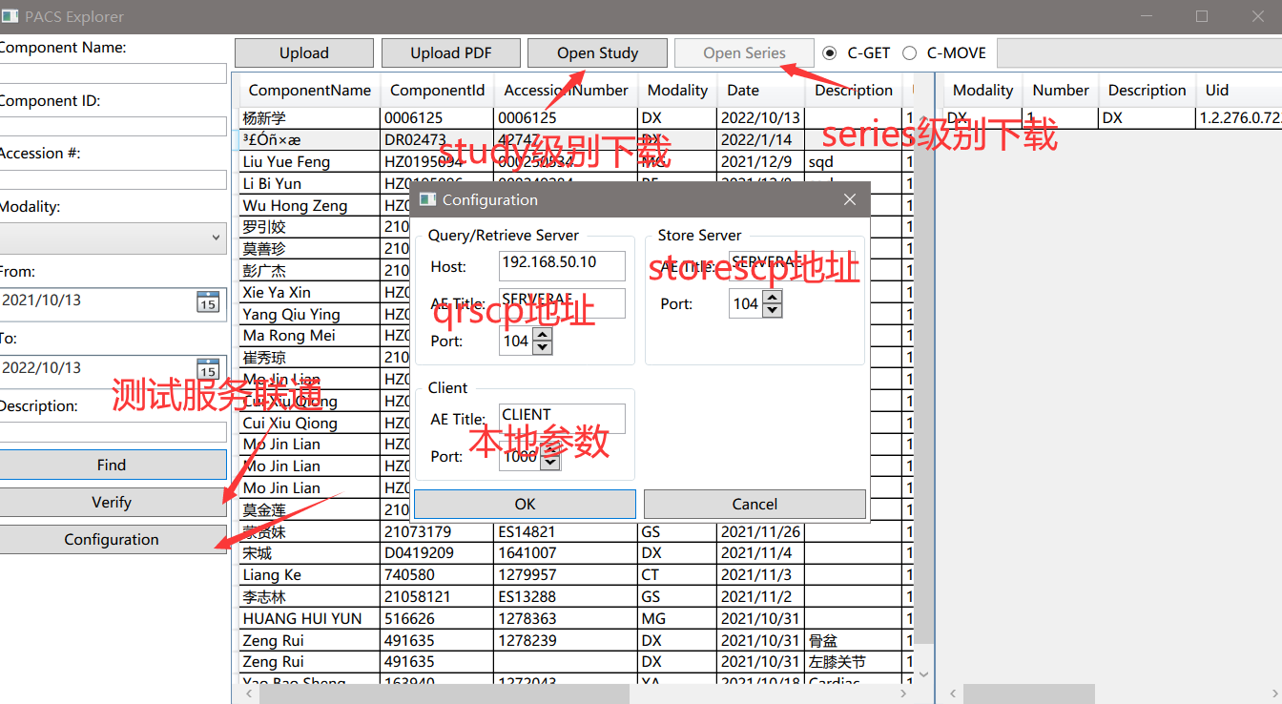This screenshot has width=1282, height=704.
Task: Sort by AccessionNumber column header
Action: [x=567, y=91]
